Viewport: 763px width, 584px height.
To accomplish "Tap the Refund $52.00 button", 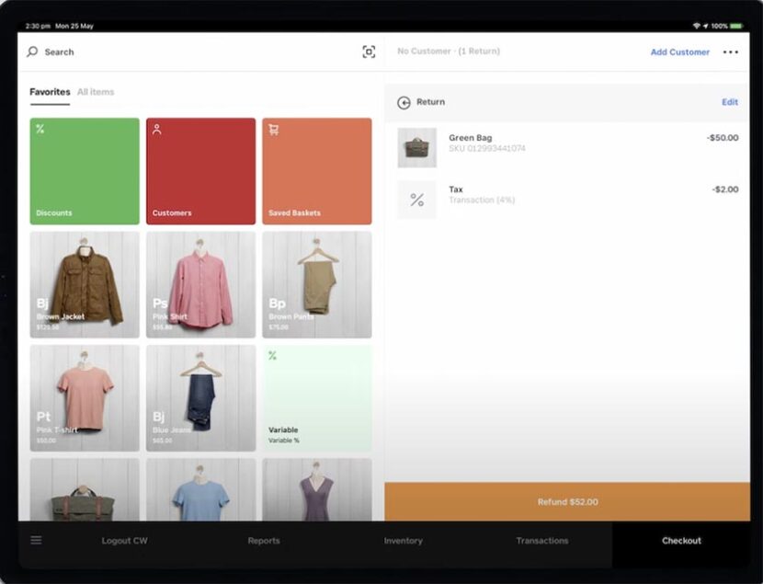I will [570, 502].
